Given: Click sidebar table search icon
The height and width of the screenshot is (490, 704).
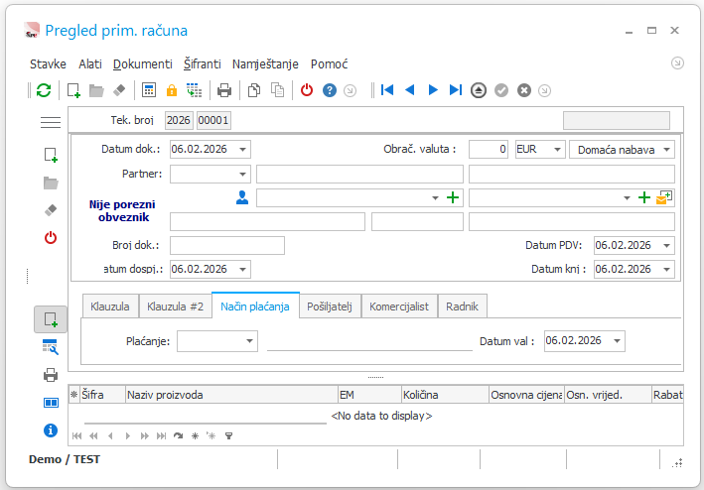Looking at the screenshot, I should coord(51,347).
